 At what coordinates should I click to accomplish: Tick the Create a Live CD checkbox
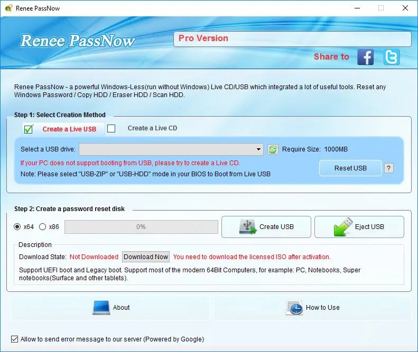[111, 128]
